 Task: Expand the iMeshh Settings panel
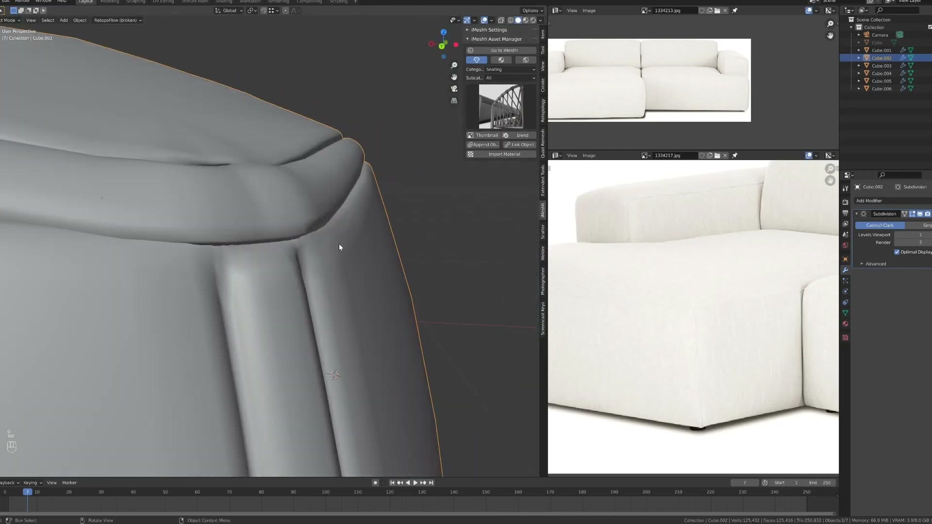pos(489,30)
